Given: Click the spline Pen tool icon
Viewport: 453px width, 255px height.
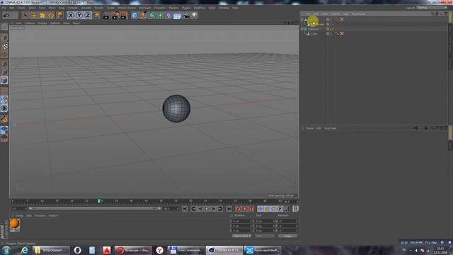Looking at the screenshot, I should pyautogui.click(x=143, y=16).
